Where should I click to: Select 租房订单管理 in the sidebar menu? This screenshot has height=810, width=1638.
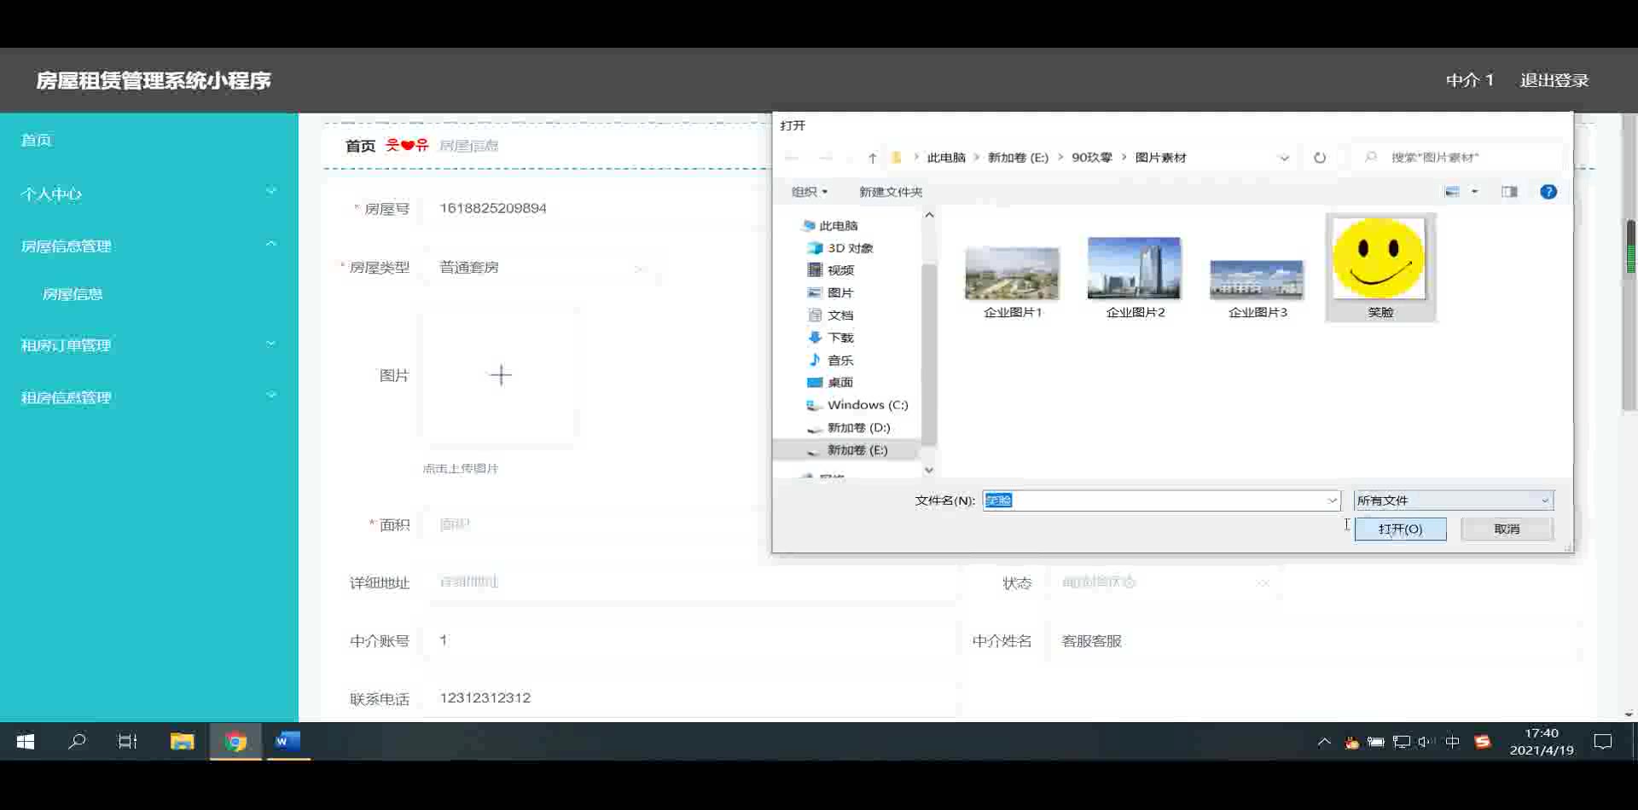click(x=148, y=345)
